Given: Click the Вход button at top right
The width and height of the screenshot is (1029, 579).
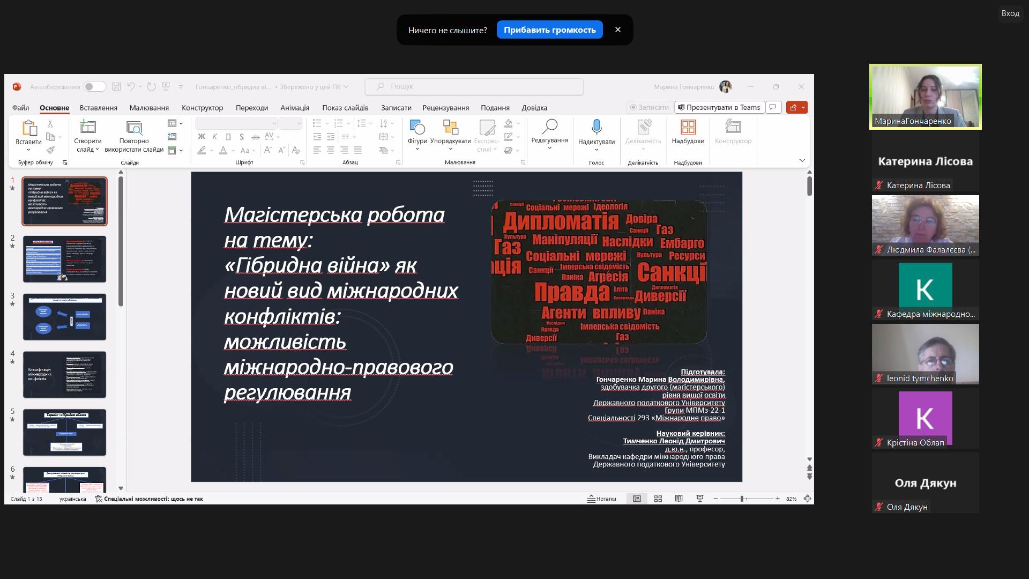Looking at the screenshot, I should point(1010,13).
